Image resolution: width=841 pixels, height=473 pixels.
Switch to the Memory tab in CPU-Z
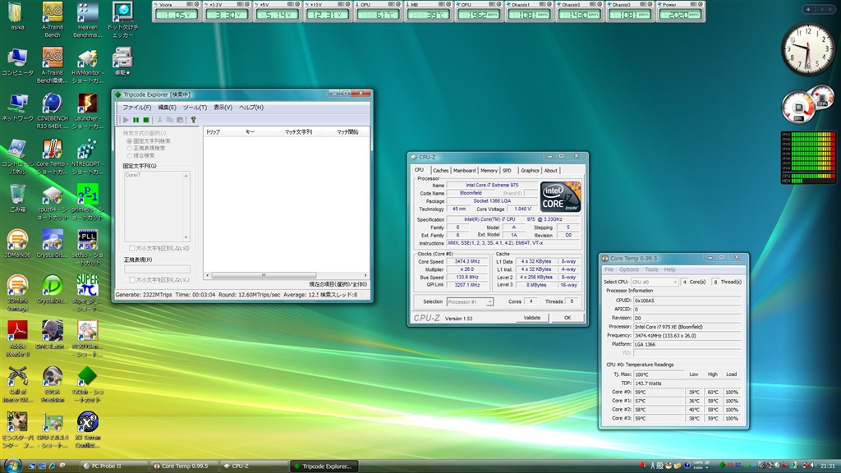pyautogui.click(x=489, y=171)
